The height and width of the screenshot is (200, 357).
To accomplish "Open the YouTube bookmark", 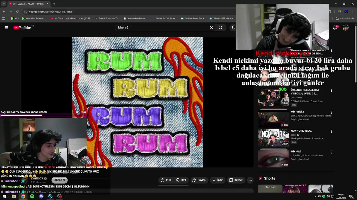I will 57,19.
